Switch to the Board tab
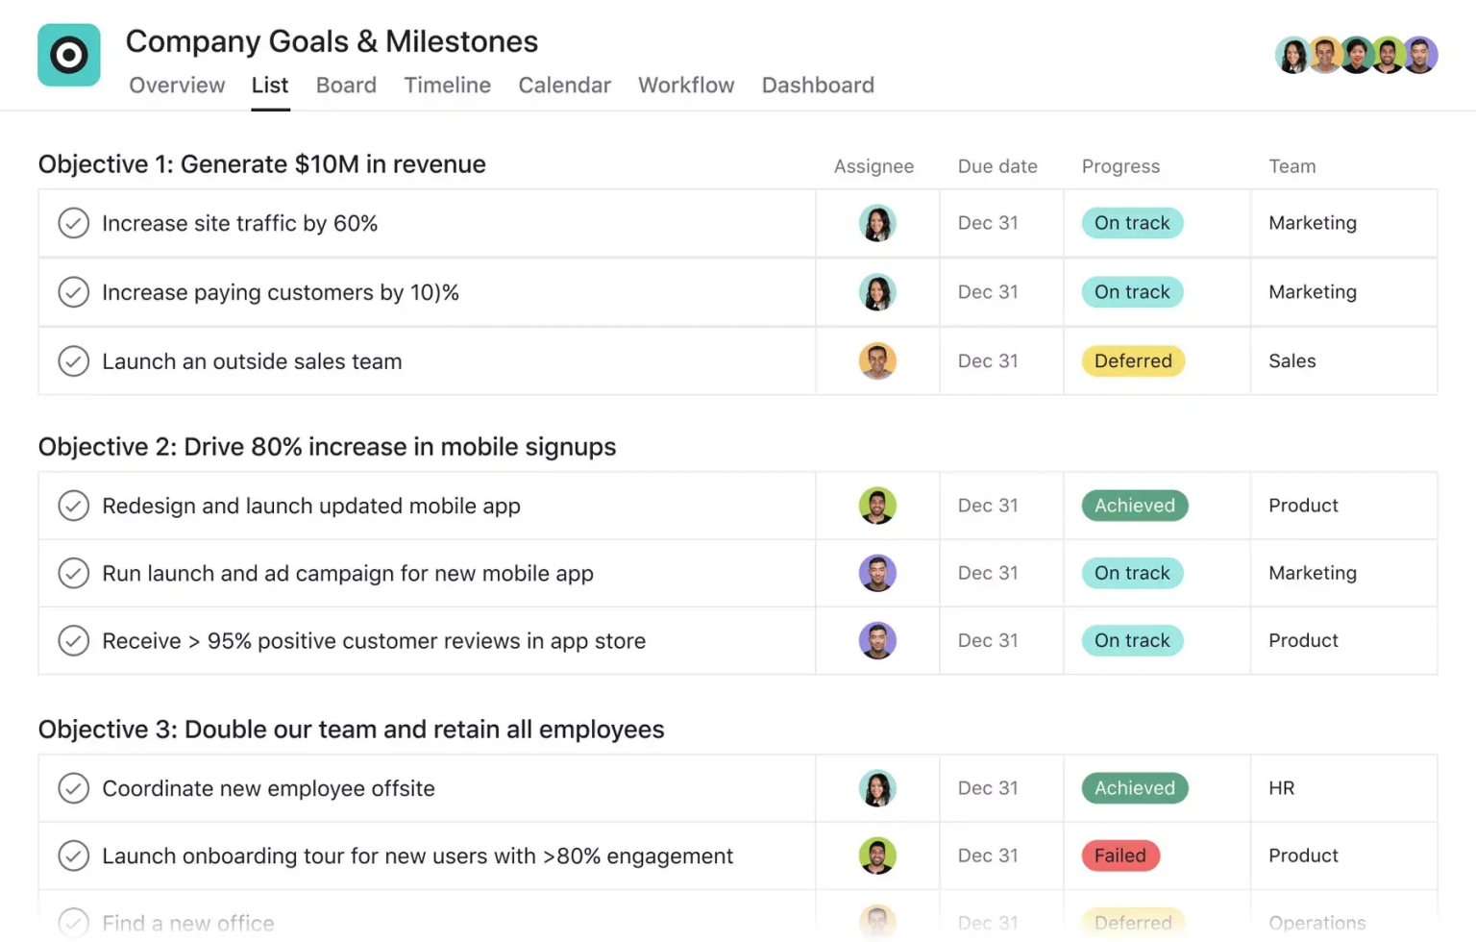Screen dimensions: 1476x942 pos(346,86)
